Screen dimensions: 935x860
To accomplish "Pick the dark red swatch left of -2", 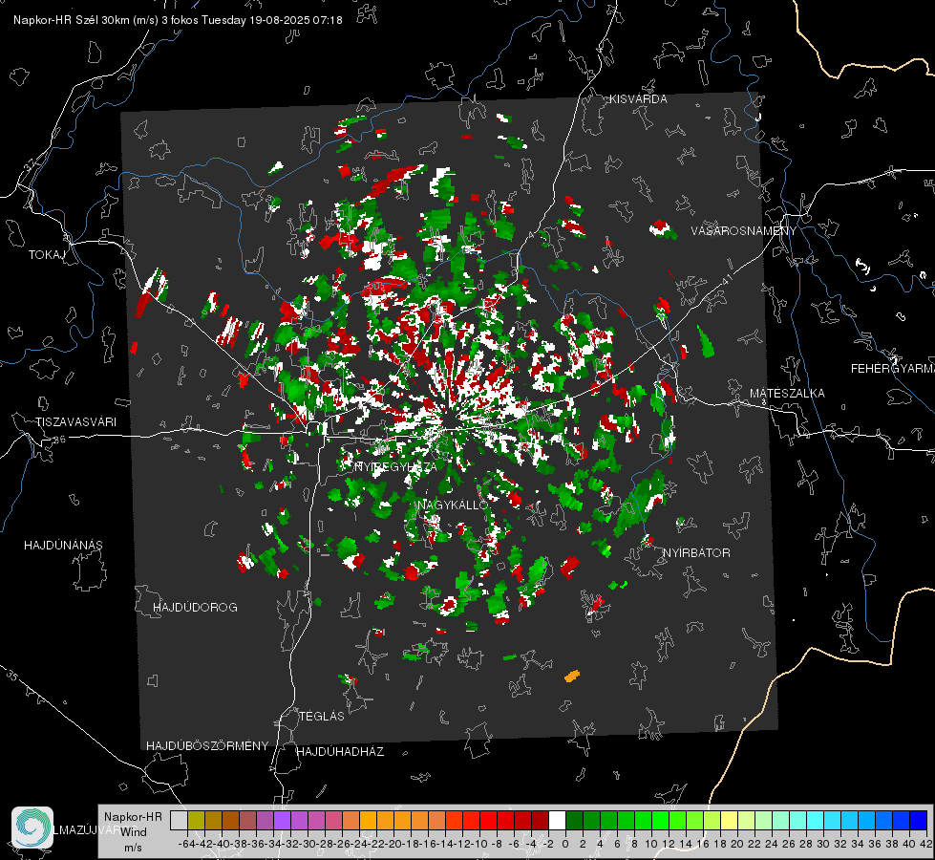I will click(x=540, y=820).
